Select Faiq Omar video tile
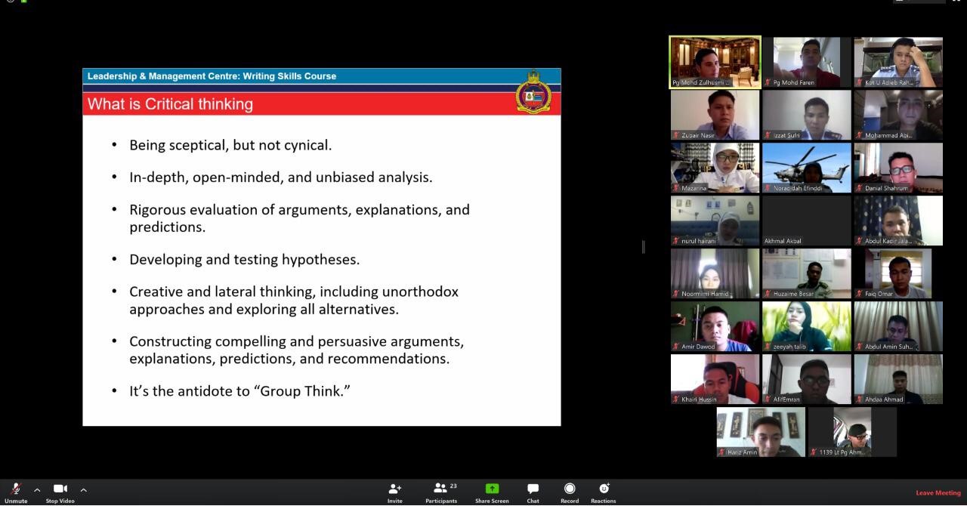 [897, 273]
